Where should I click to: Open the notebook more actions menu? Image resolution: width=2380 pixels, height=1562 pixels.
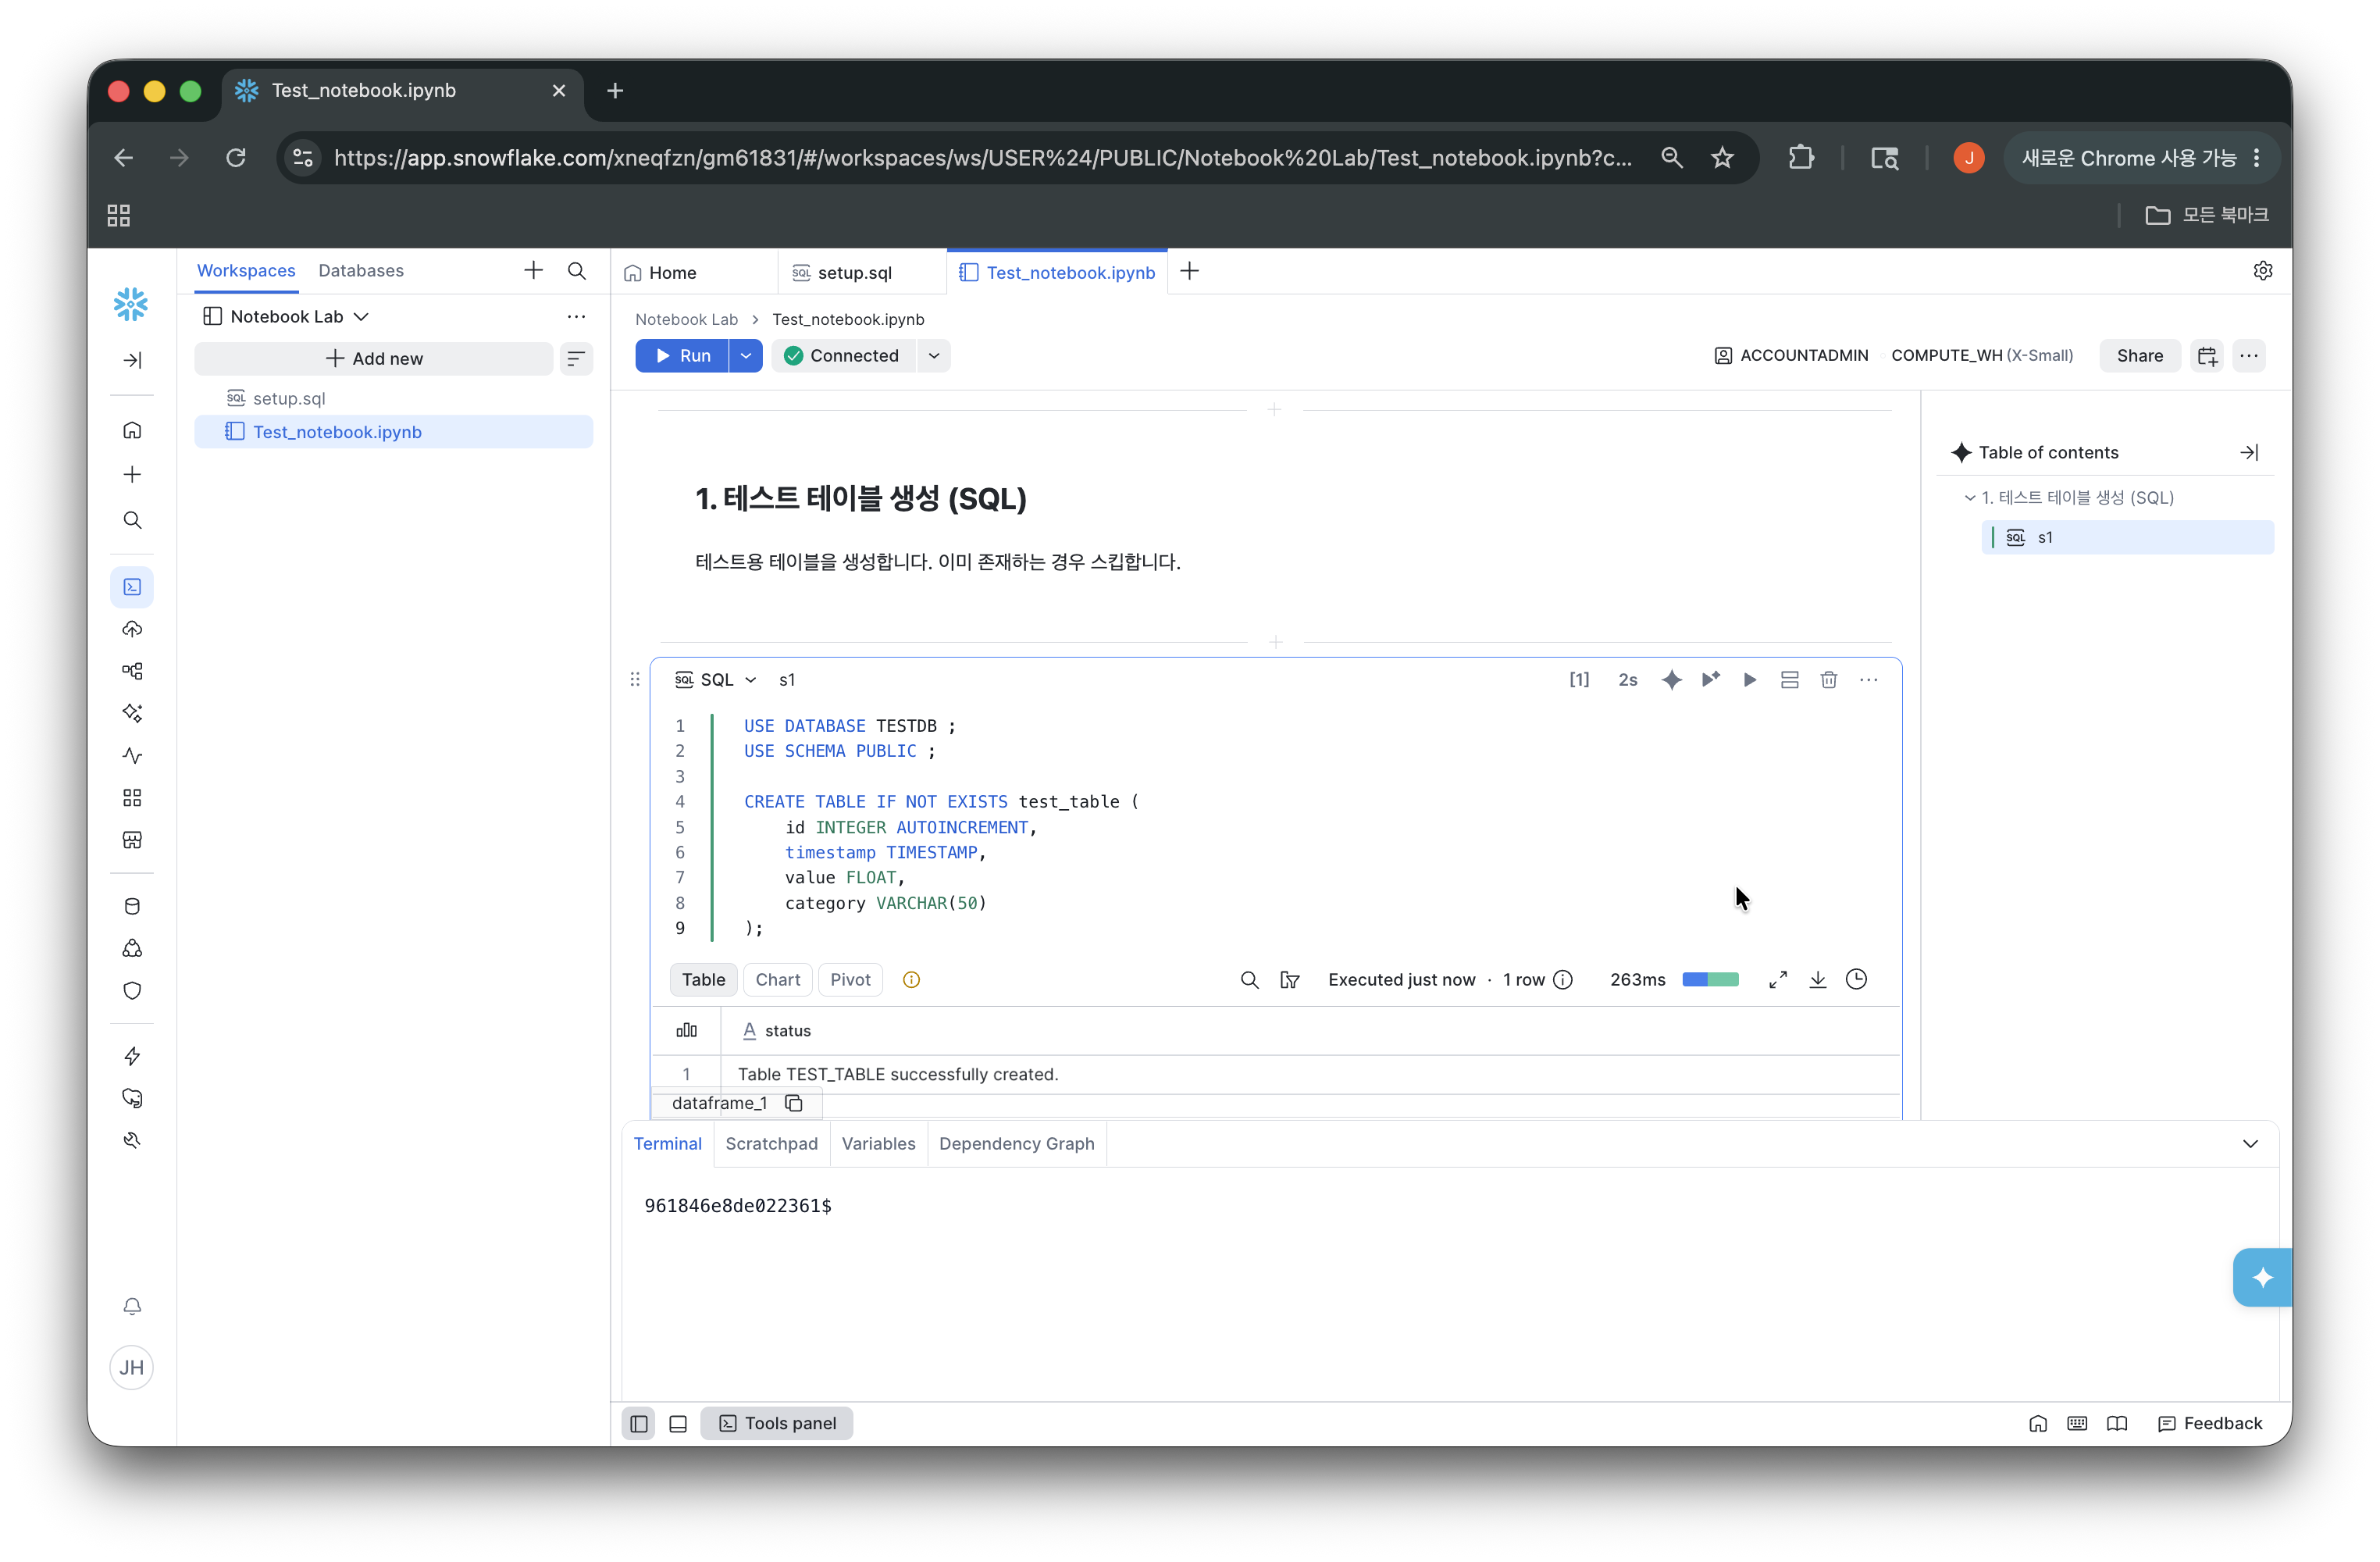click(x=2249, y=356)
